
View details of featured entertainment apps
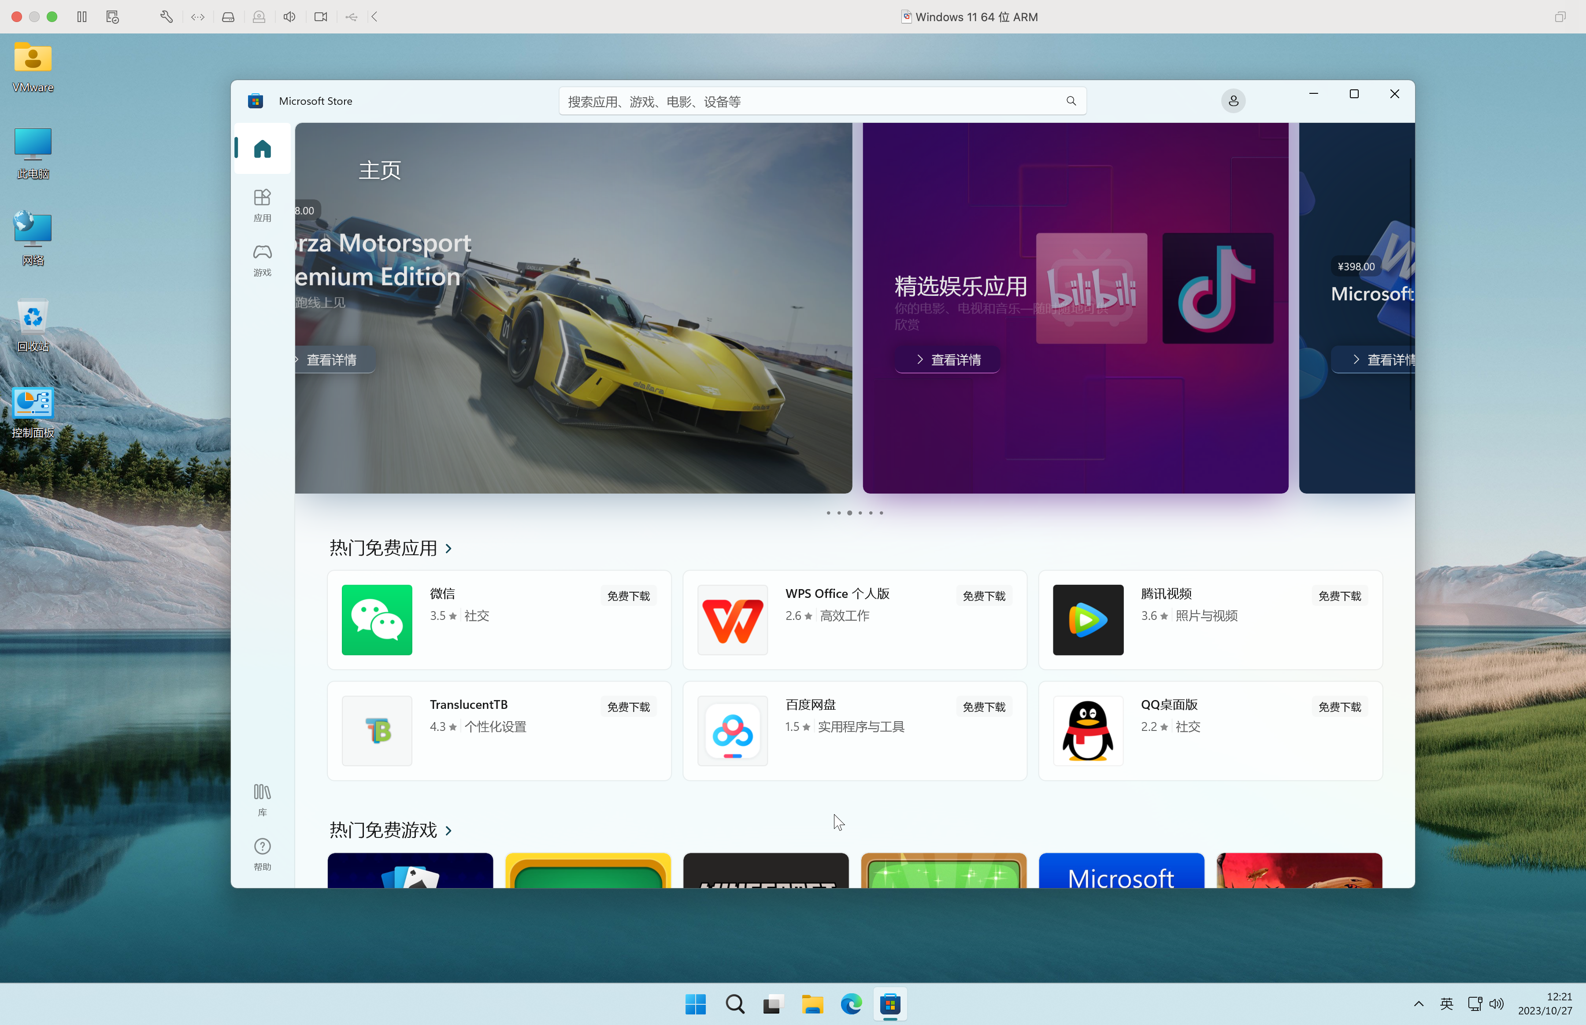tap(948, 360)
